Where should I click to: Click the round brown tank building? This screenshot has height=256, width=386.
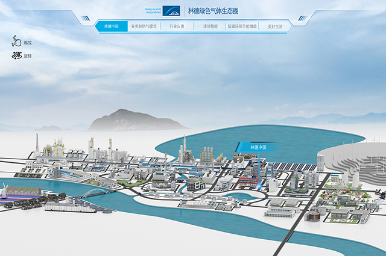[314, 215]
